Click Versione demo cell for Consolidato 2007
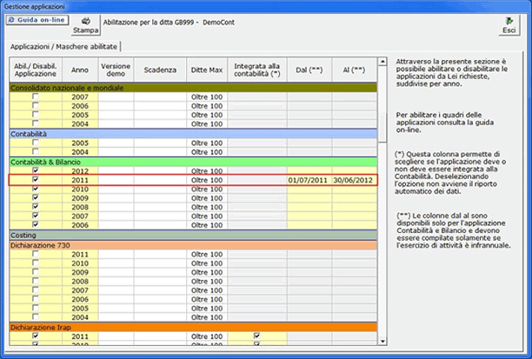 pyautogui.click(x=116, y=97)
